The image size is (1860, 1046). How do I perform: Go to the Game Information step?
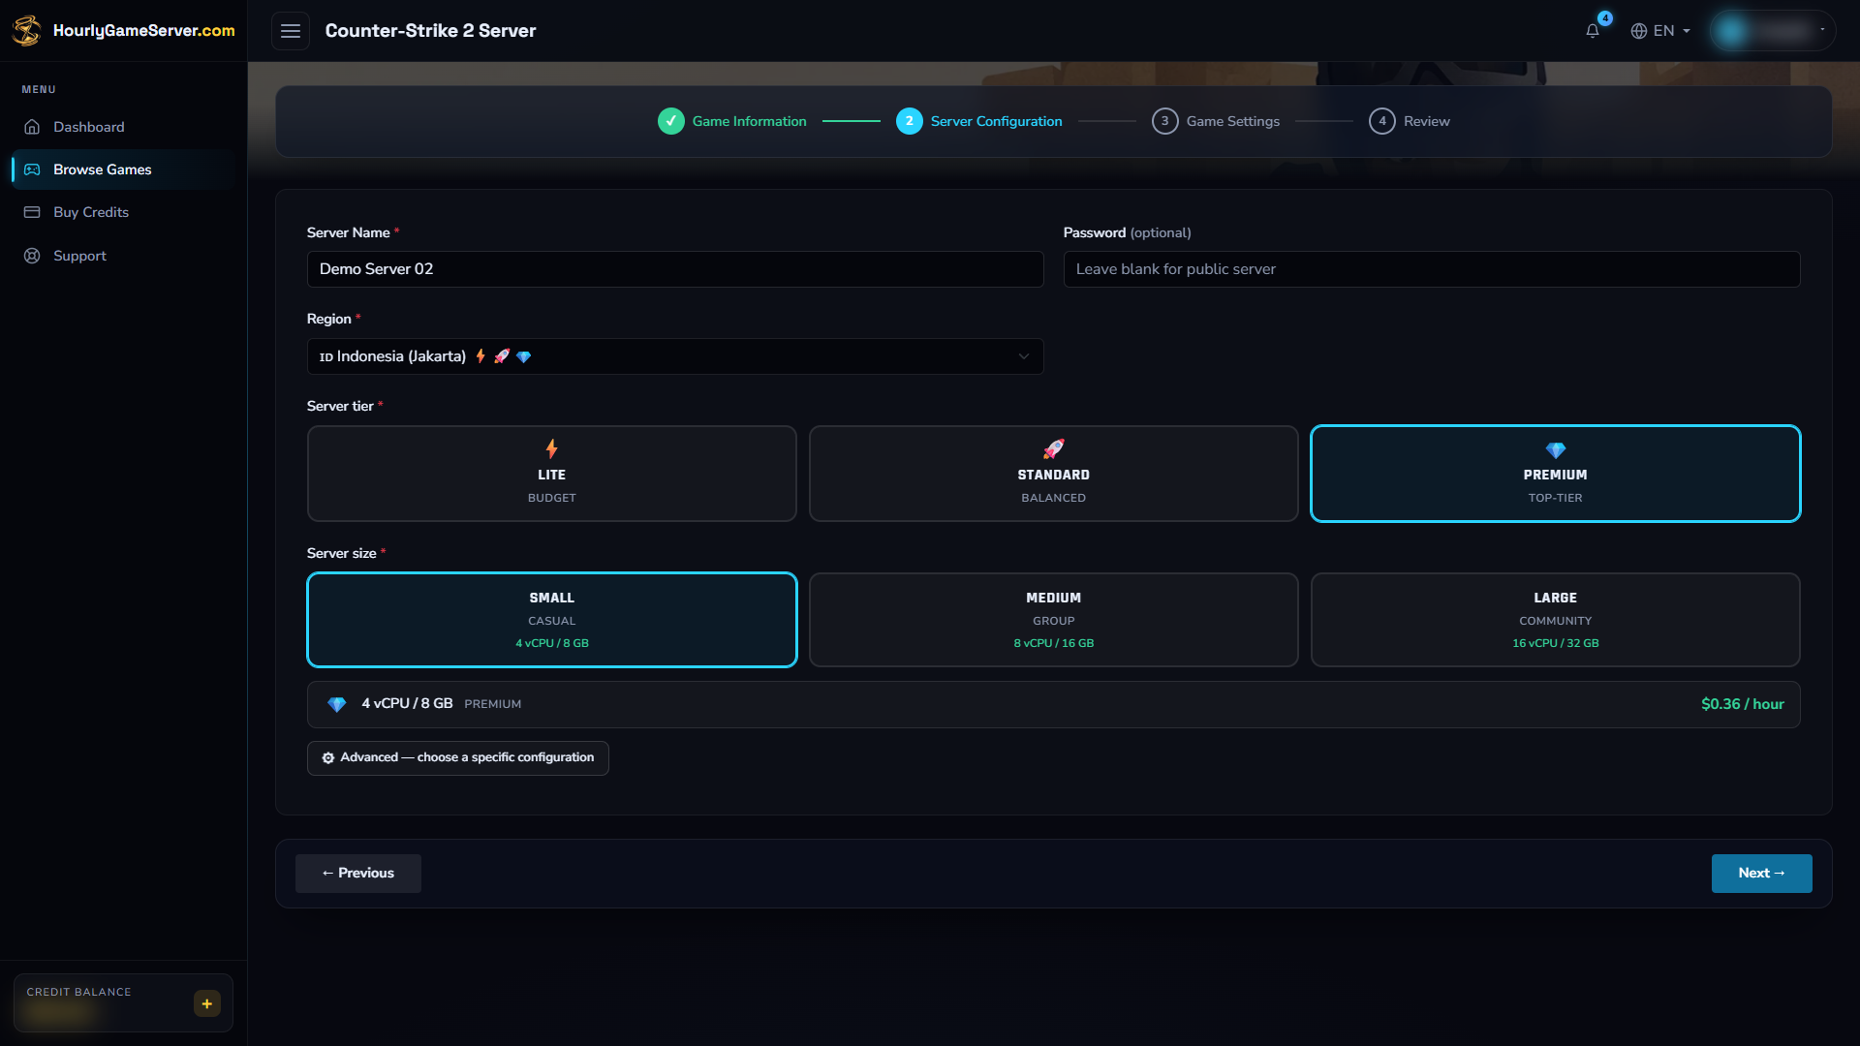[732, 121]
